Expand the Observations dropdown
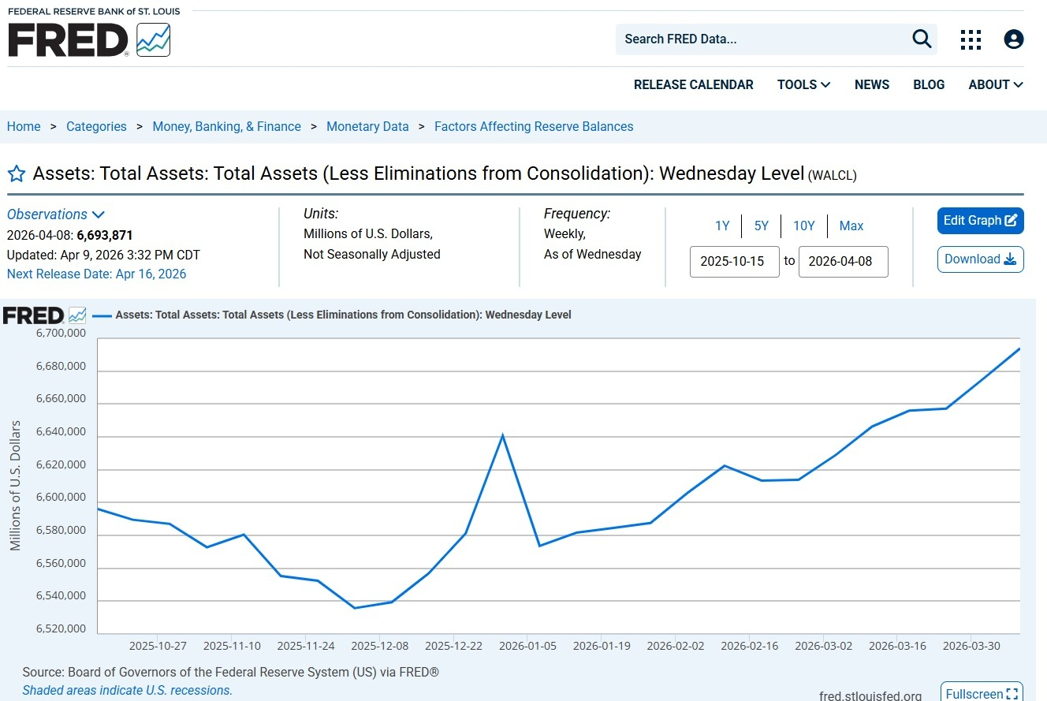Image resolution: width=1047 pixels, height=701 pixels. pyautogui.click(x=55, y=214)
